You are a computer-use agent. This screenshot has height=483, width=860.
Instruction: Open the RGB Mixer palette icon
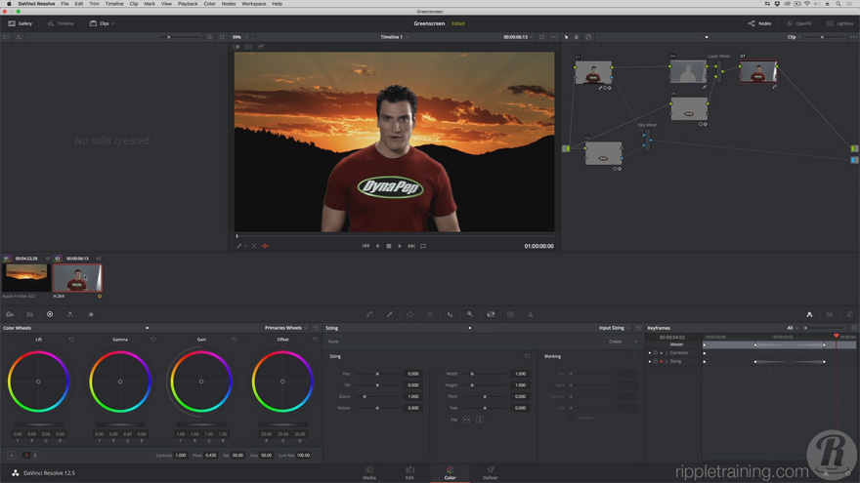[x=70, y=314]
